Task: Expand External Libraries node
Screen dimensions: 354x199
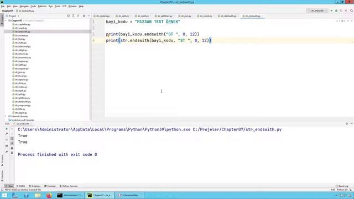Action: click(6, 117)
